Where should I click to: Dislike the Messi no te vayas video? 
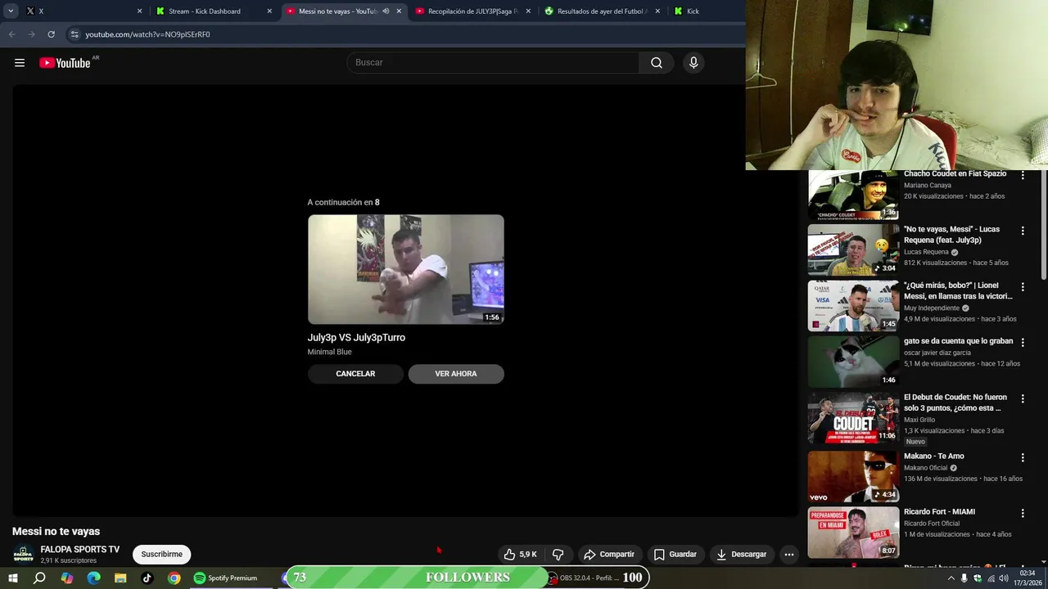pyautogui.click(x=558, y=554)
